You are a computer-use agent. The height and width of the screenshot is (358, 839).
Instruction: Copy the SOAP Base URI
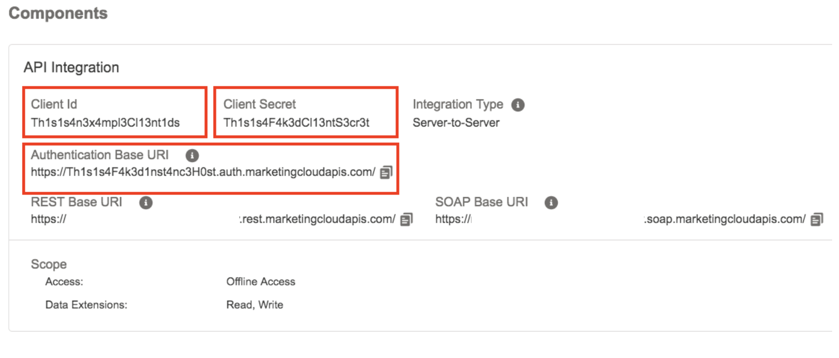pyautogui.click(x=816, y=219)
